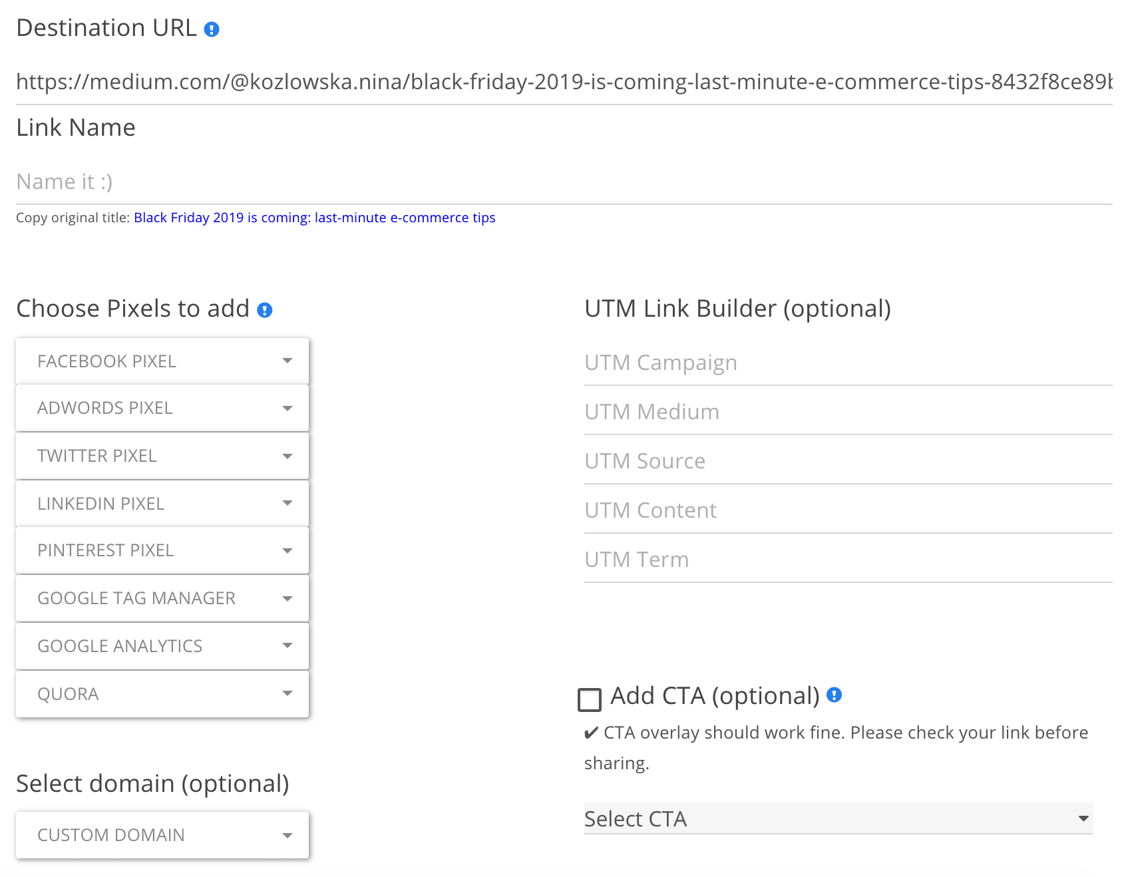Viewport: 1126px width, 877px height.
Task: Click info icon beside Choose Pixels to add
Action: point(265,310)
